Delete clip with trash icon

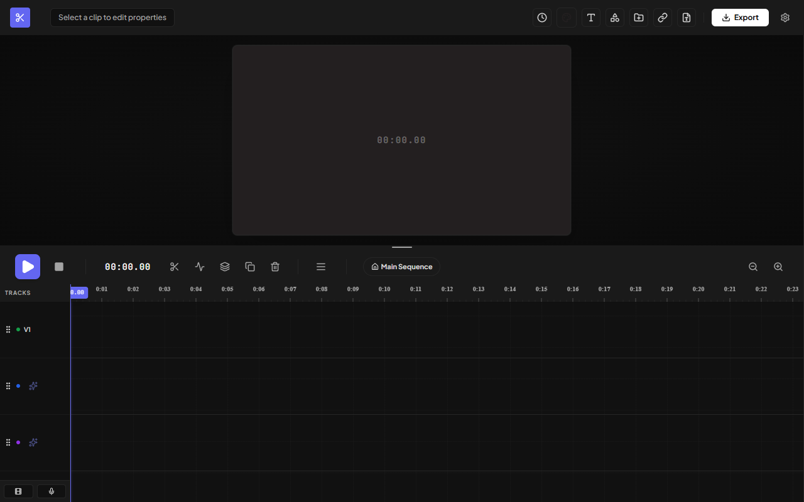pyautogui.click(x=275, y=267)
